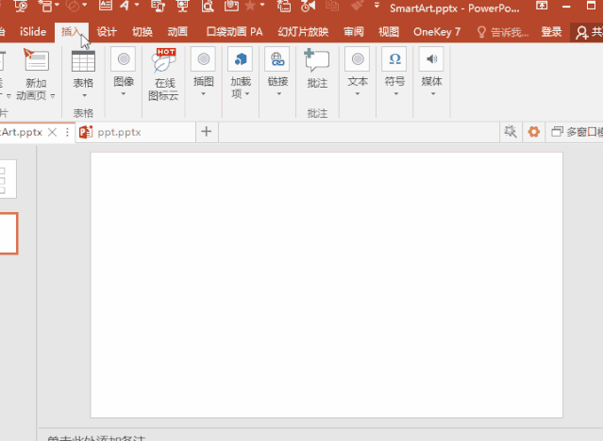Open the dropdown next to the WordArt icon
The height and width of the screenshot is (441, 603).
click(137, 5)
